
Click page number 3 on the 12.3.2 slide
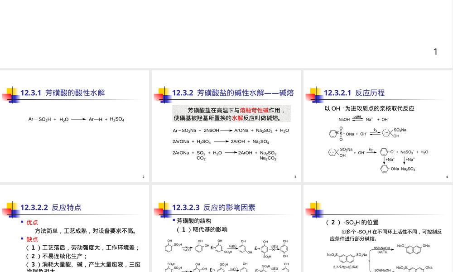click(295, 177)
